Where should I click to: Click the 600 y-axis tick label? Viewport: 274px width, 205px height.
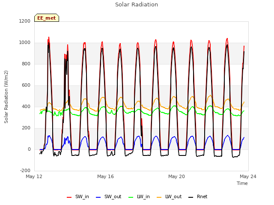pyautogui.click(x=26, y=85)
